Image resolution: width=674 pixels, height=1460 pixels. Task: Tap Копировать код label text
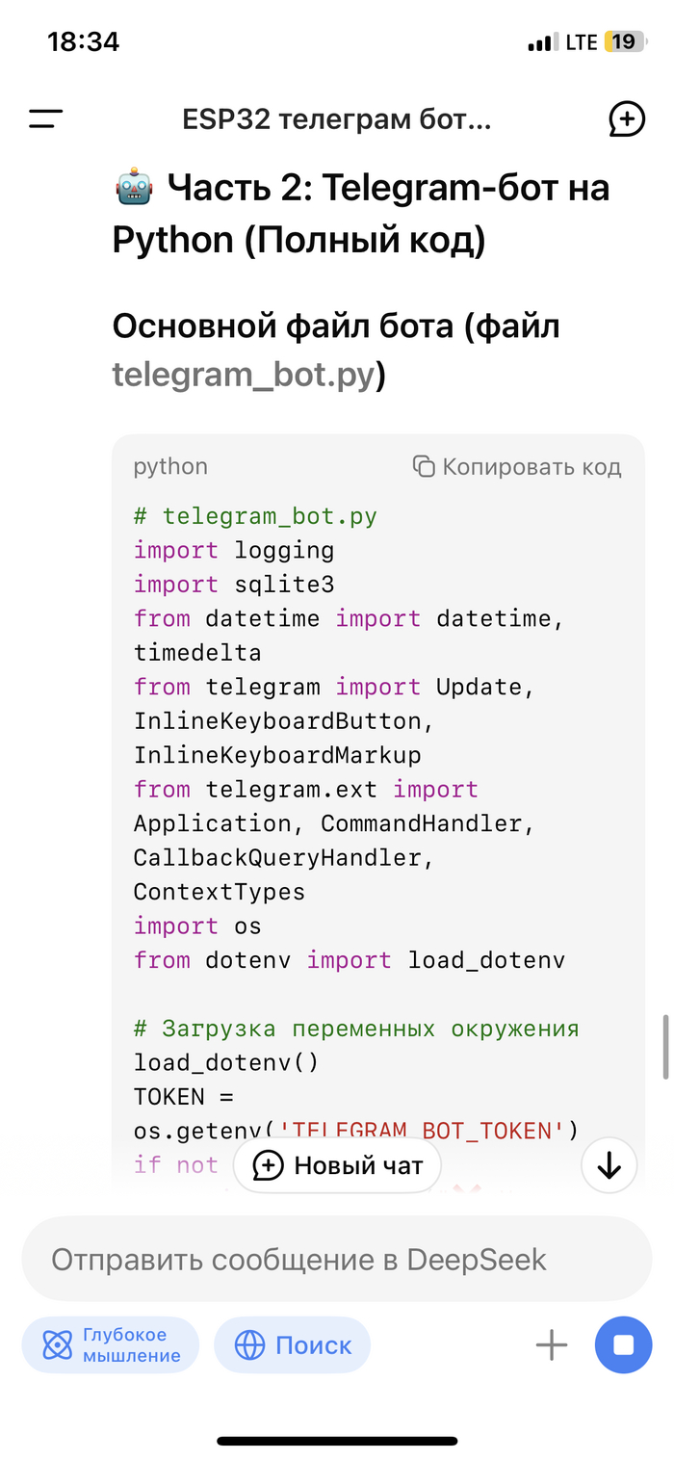531,467
